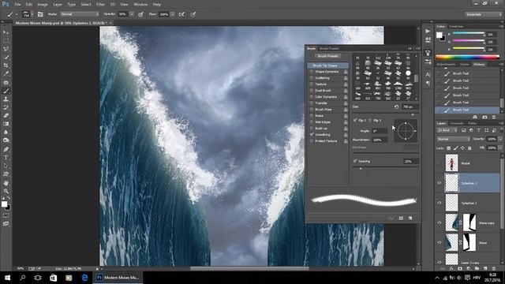Open layer filter Kind dropdown
This screenshot has width=505, height=284.
coord(447,130)
